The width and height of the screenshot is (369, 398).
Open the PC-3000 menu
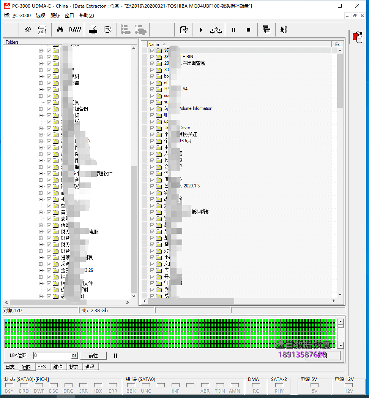pyautogui.click(x=22, y=16)
